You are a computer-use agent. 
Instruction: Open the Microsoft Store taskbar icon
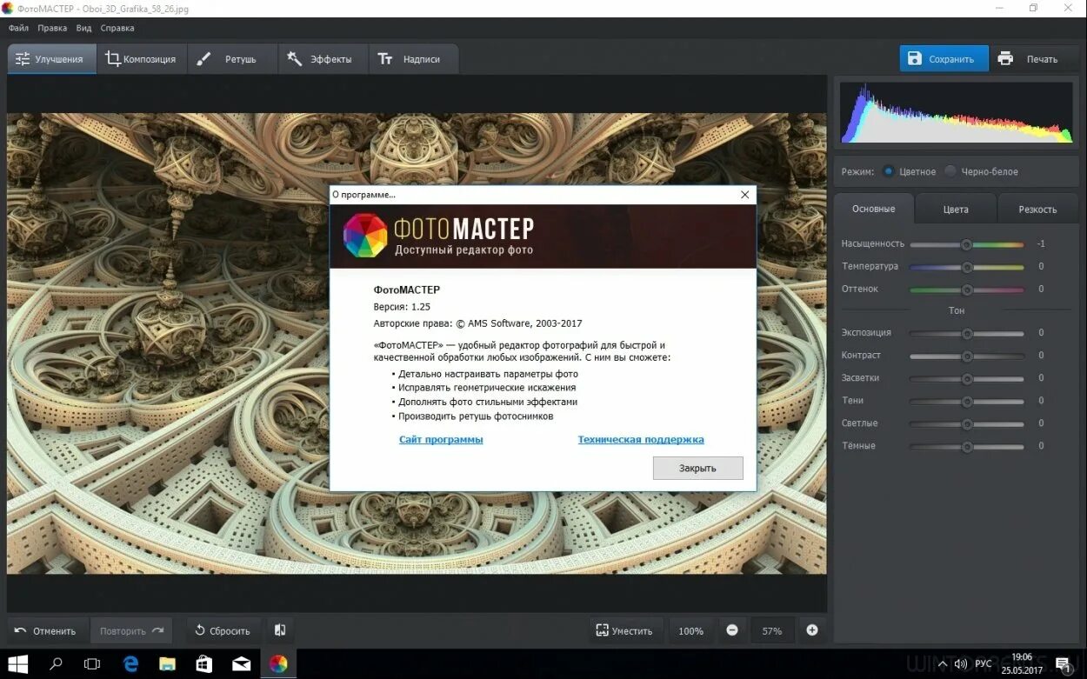click(204, 664)
